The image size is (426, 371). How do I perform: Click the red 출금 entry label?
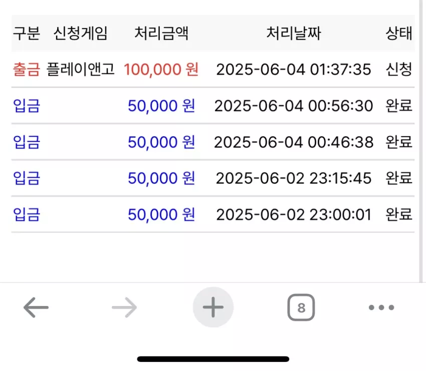[27, 69]
